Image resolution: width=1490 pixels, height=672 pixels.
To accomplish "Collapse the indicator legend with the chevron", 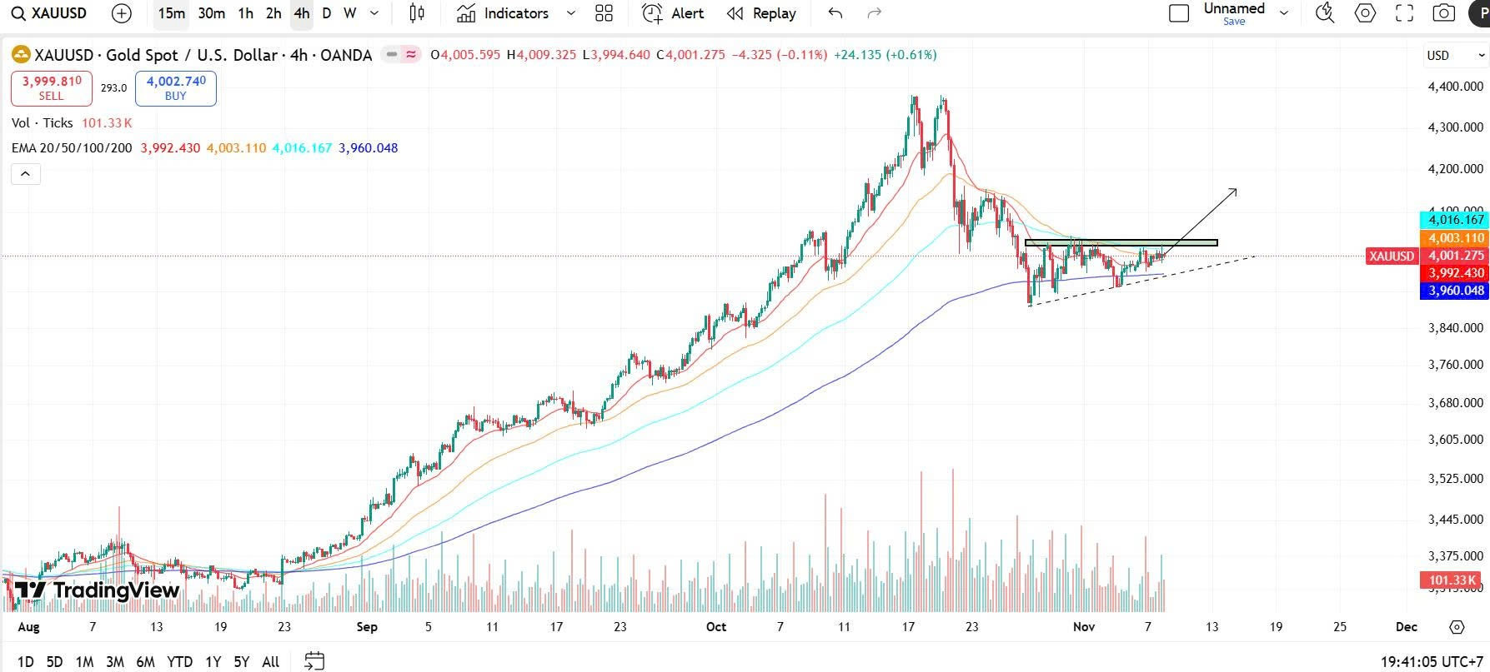I will (x=25, y=174).
